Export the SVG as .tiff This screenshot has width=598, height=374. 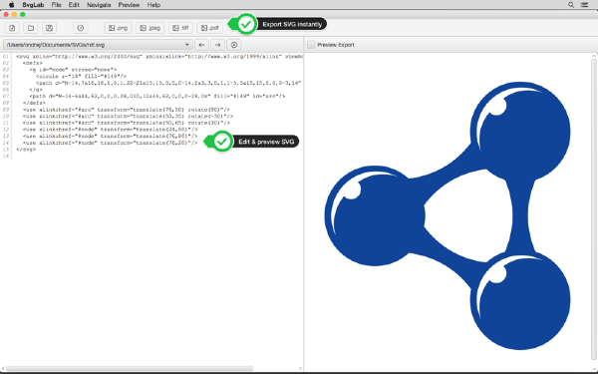point(180,28)
